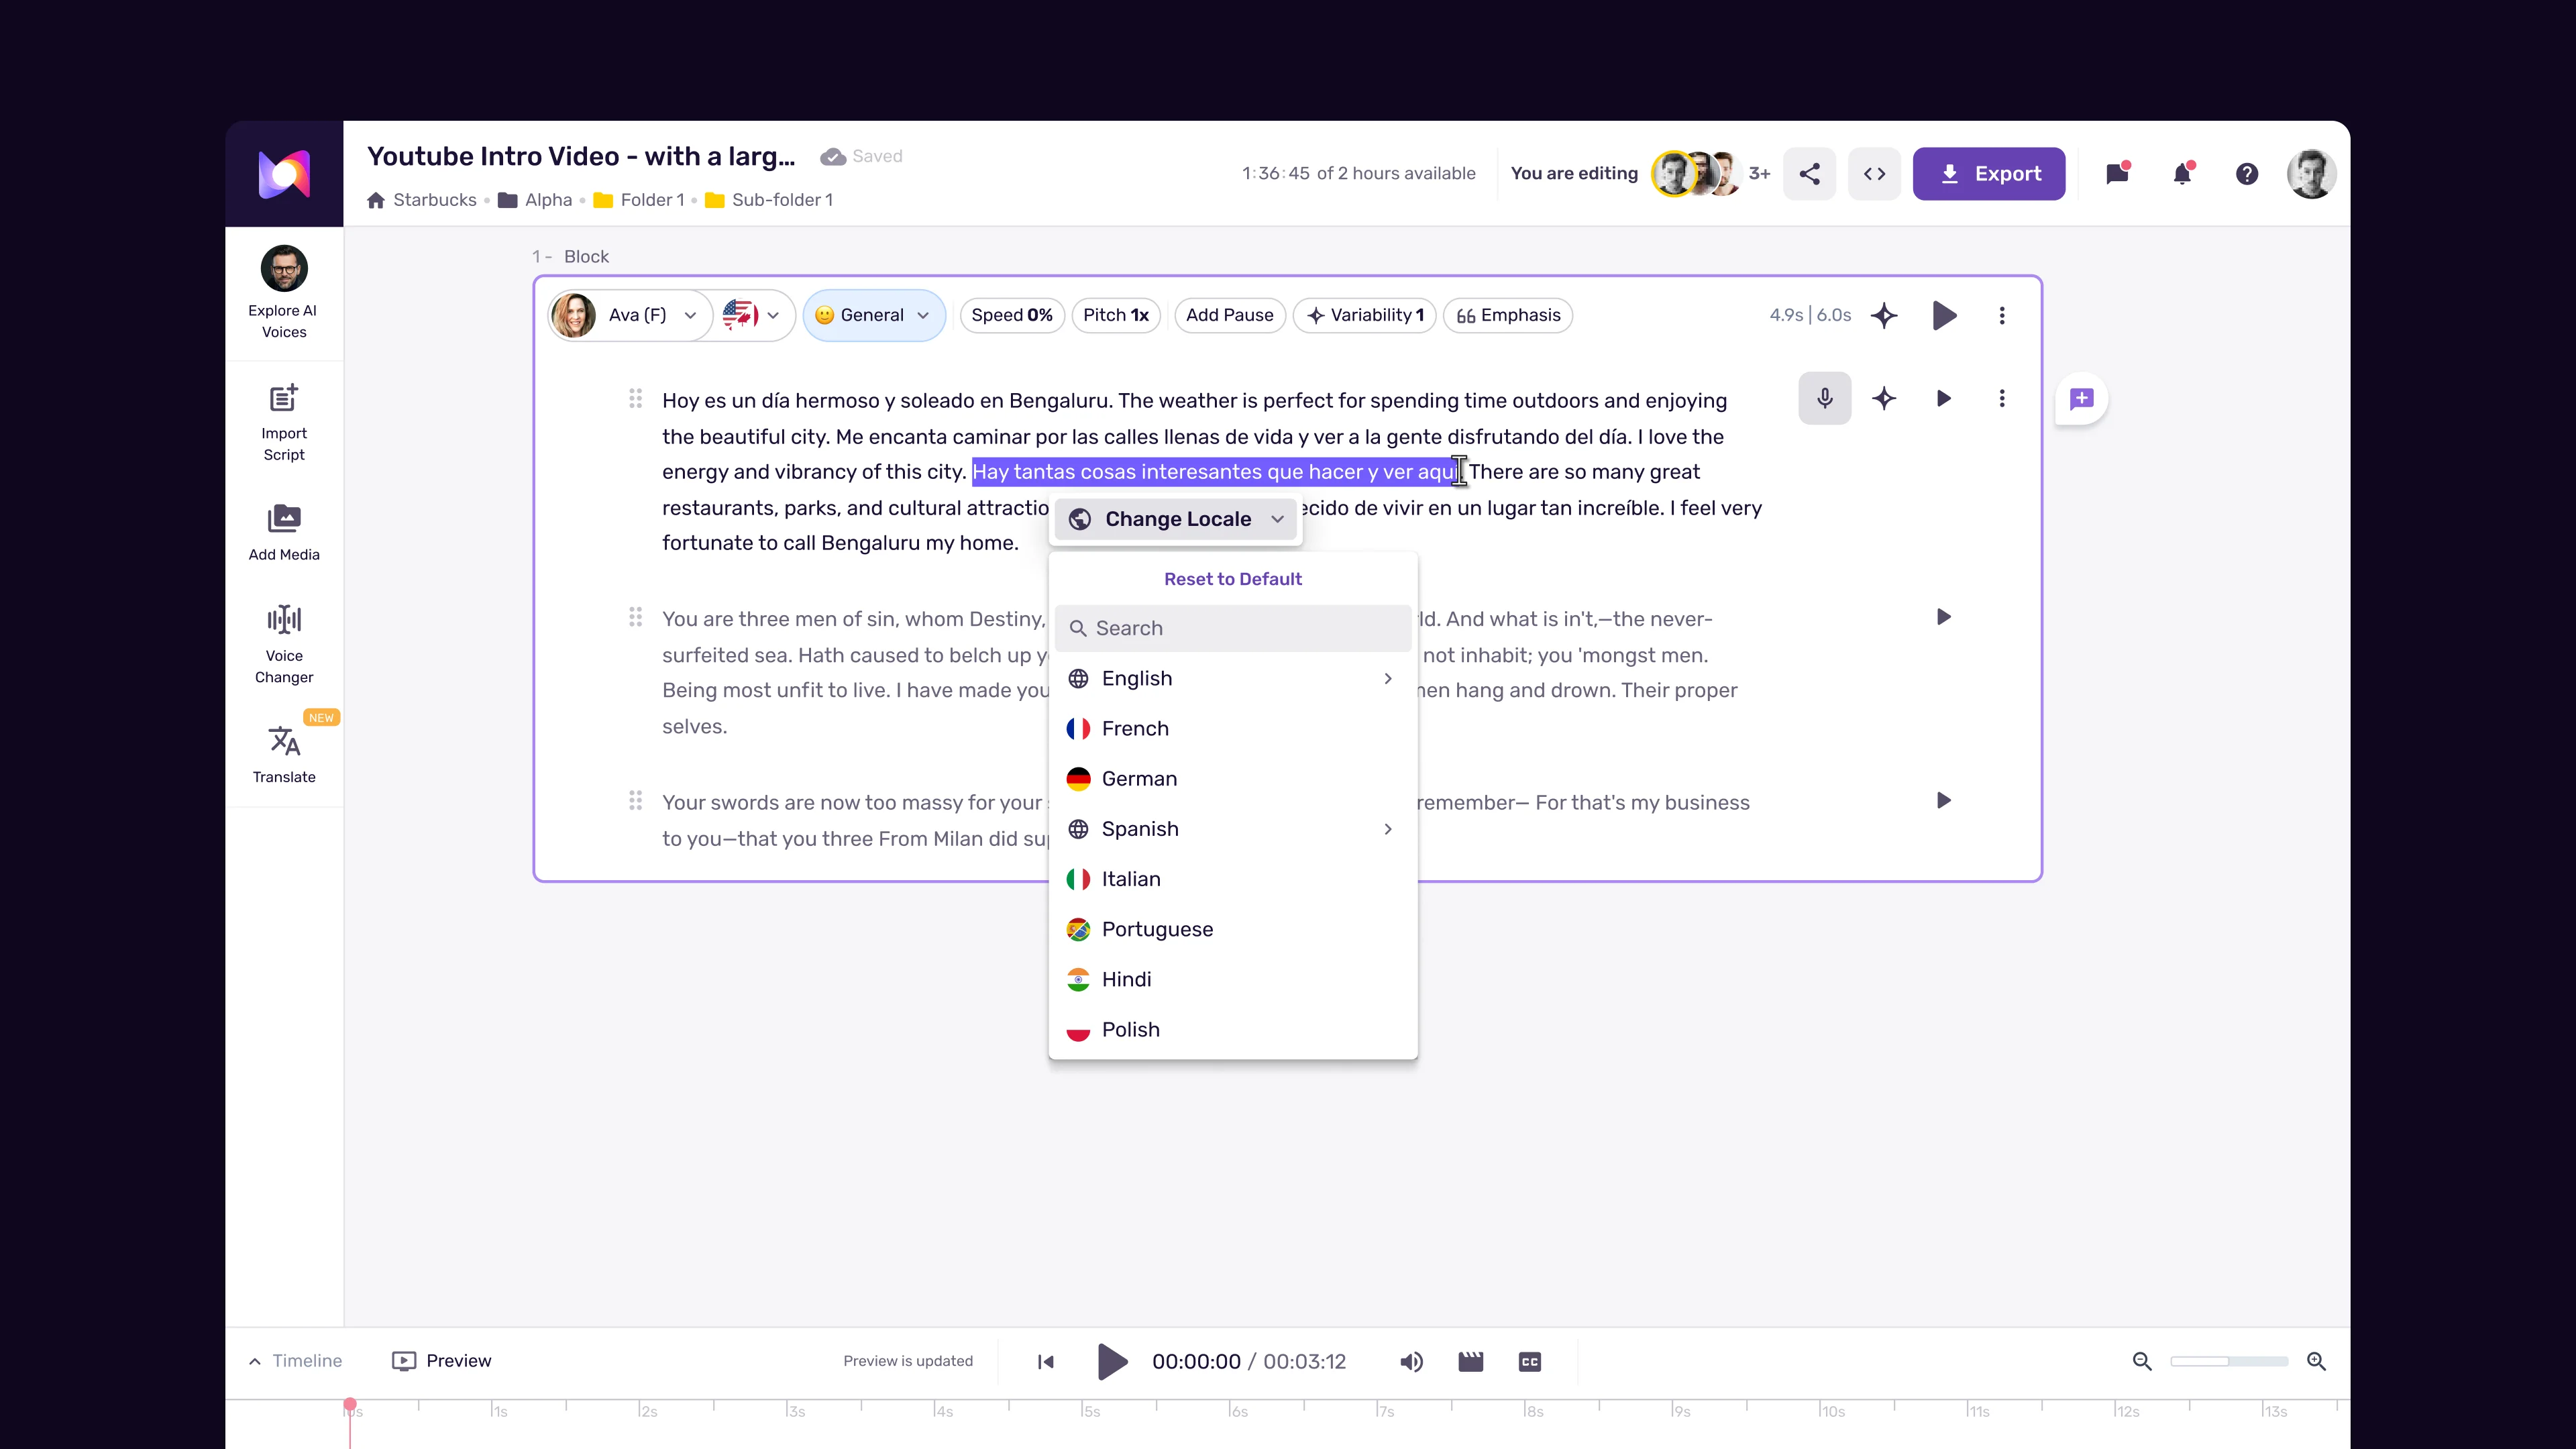
Task: Select Italian locale
Action: click(1232, 880)
